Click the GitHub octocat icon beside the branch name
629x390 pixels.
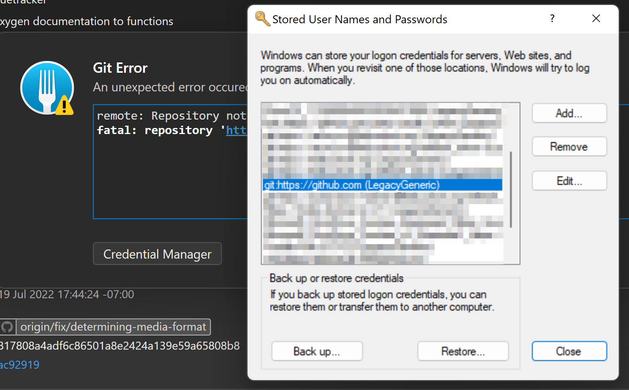[7, 327]
